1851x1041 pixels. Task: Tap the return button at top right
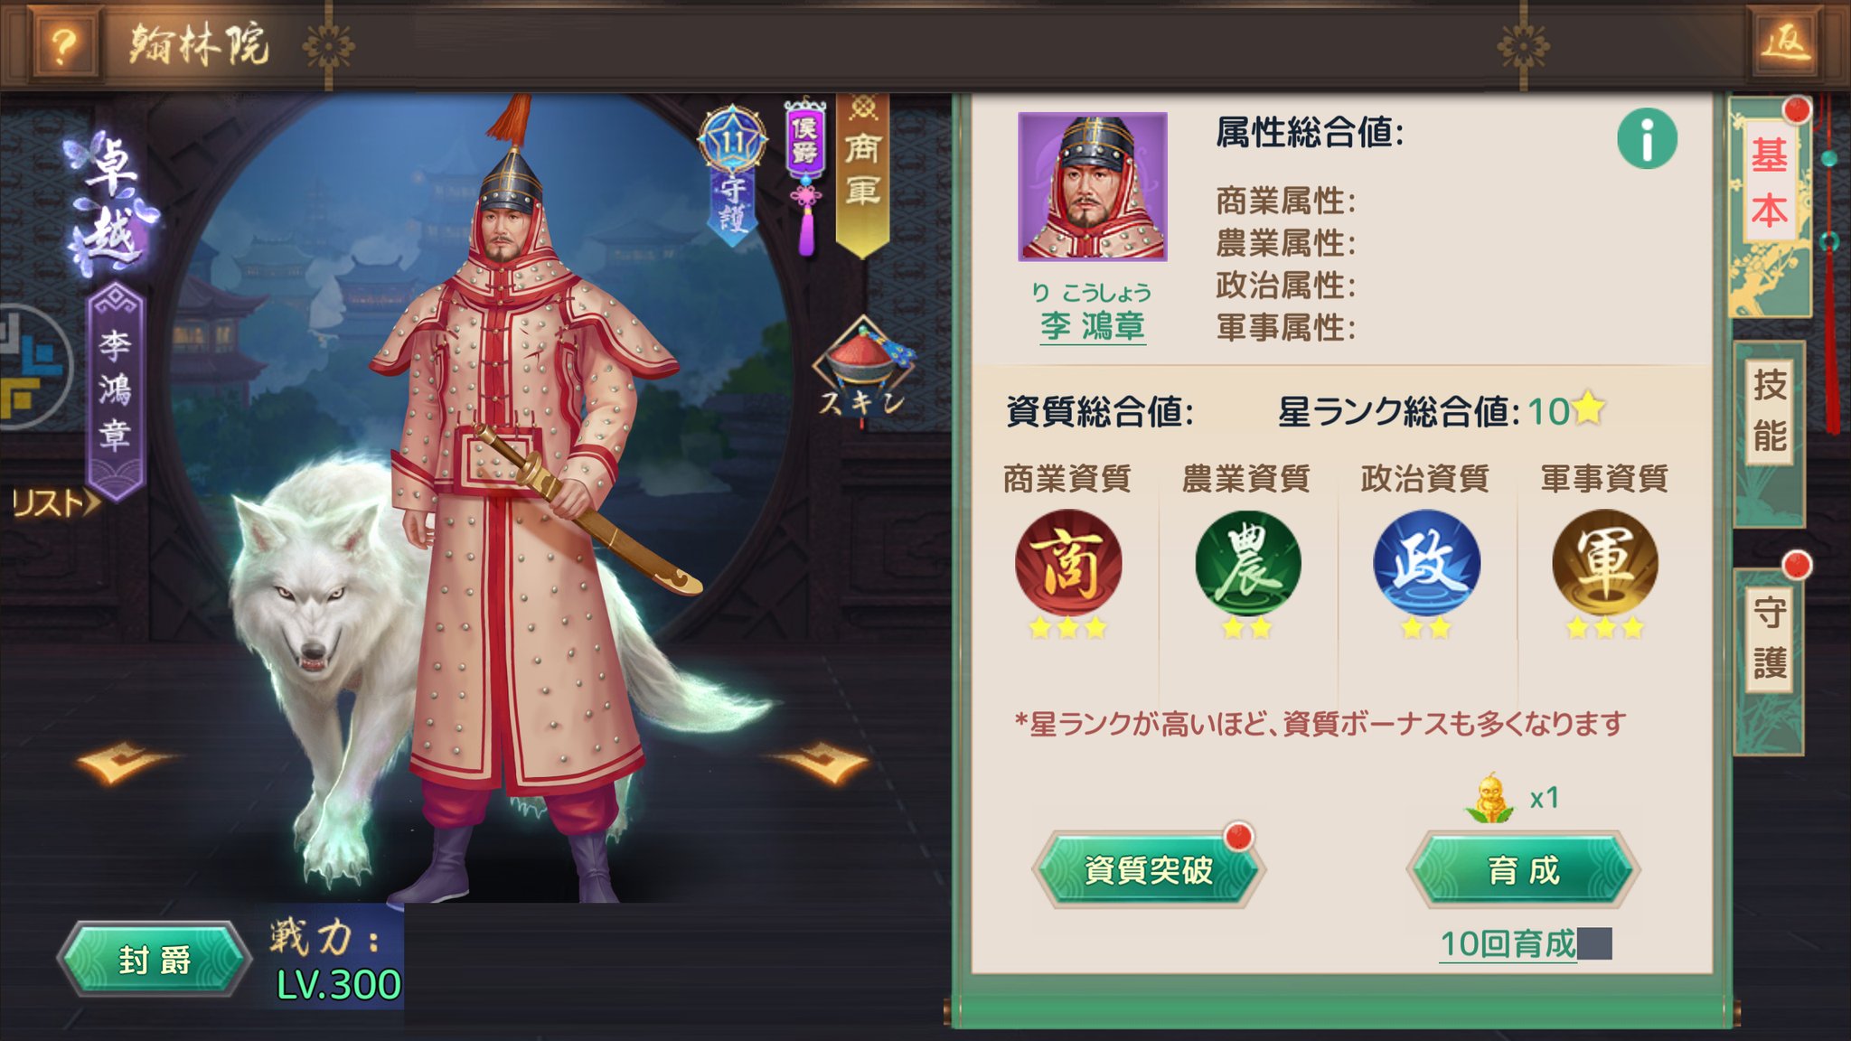pyautogui.click(x=1787, y=42)
